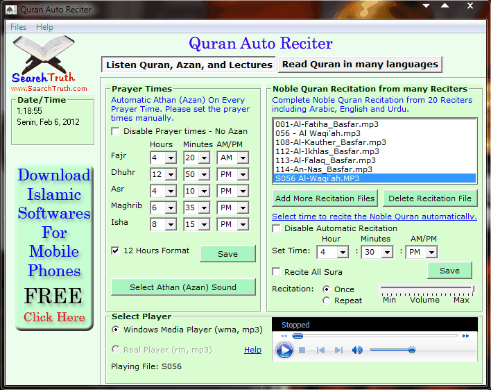
Task: Click the rewind arrows on seek bar
Action: [x=284, y=336]
